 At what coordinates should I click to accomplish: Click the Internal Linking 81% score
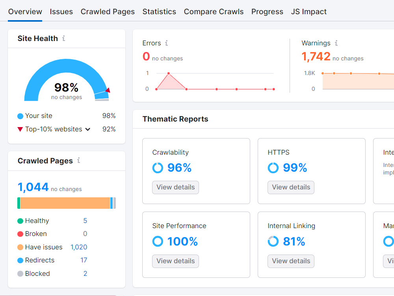[294, 242]
